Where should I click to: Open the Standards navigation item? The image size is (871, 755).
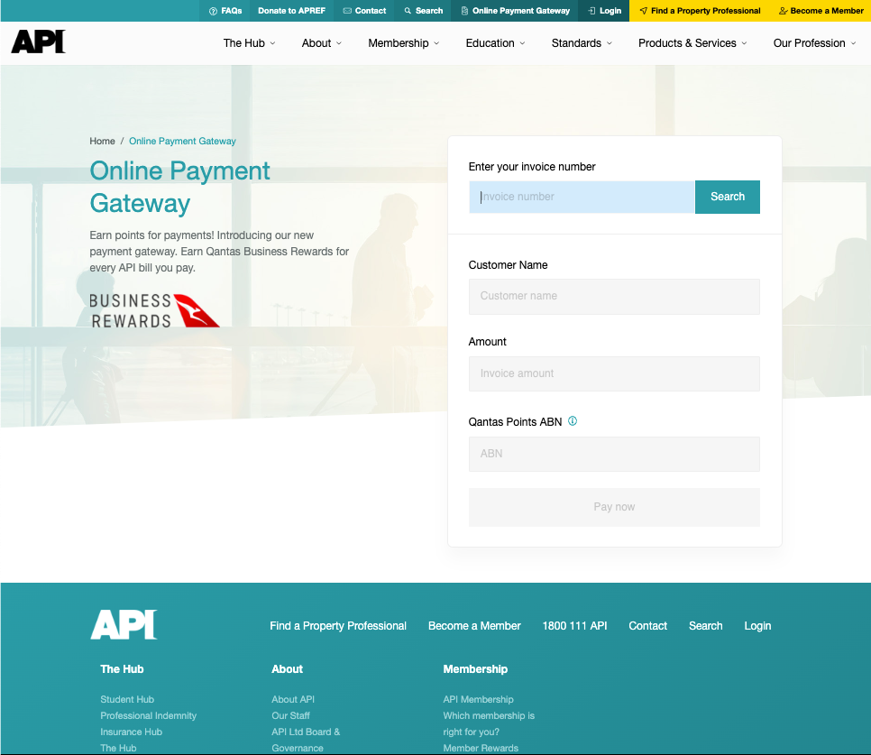point(576,43)
